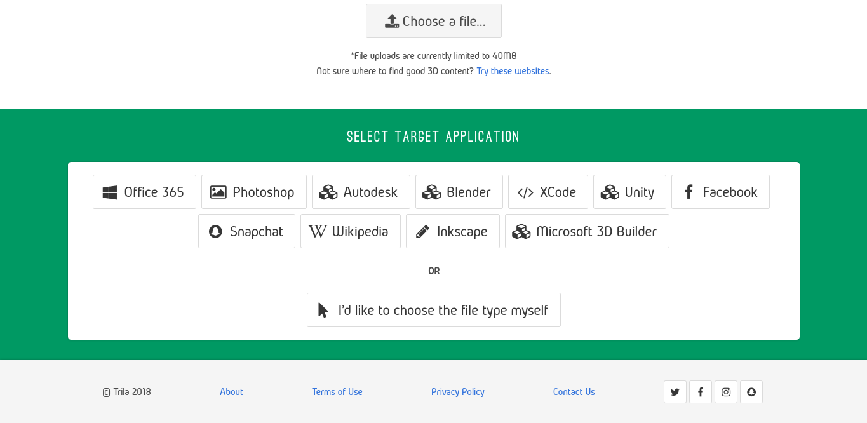Pick Blender as target application
Screen dimensions: 867x423
459,192
